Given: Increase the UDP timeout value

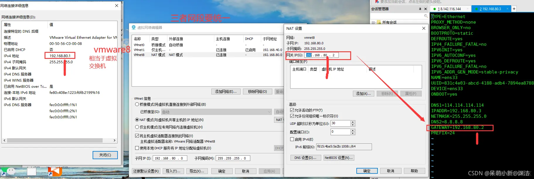Looking at the screenshot, I should coord(353,122).
